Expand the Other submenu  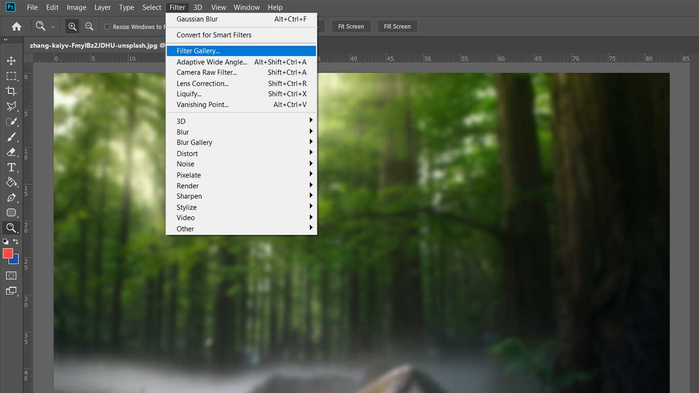(x=241, y=229)
